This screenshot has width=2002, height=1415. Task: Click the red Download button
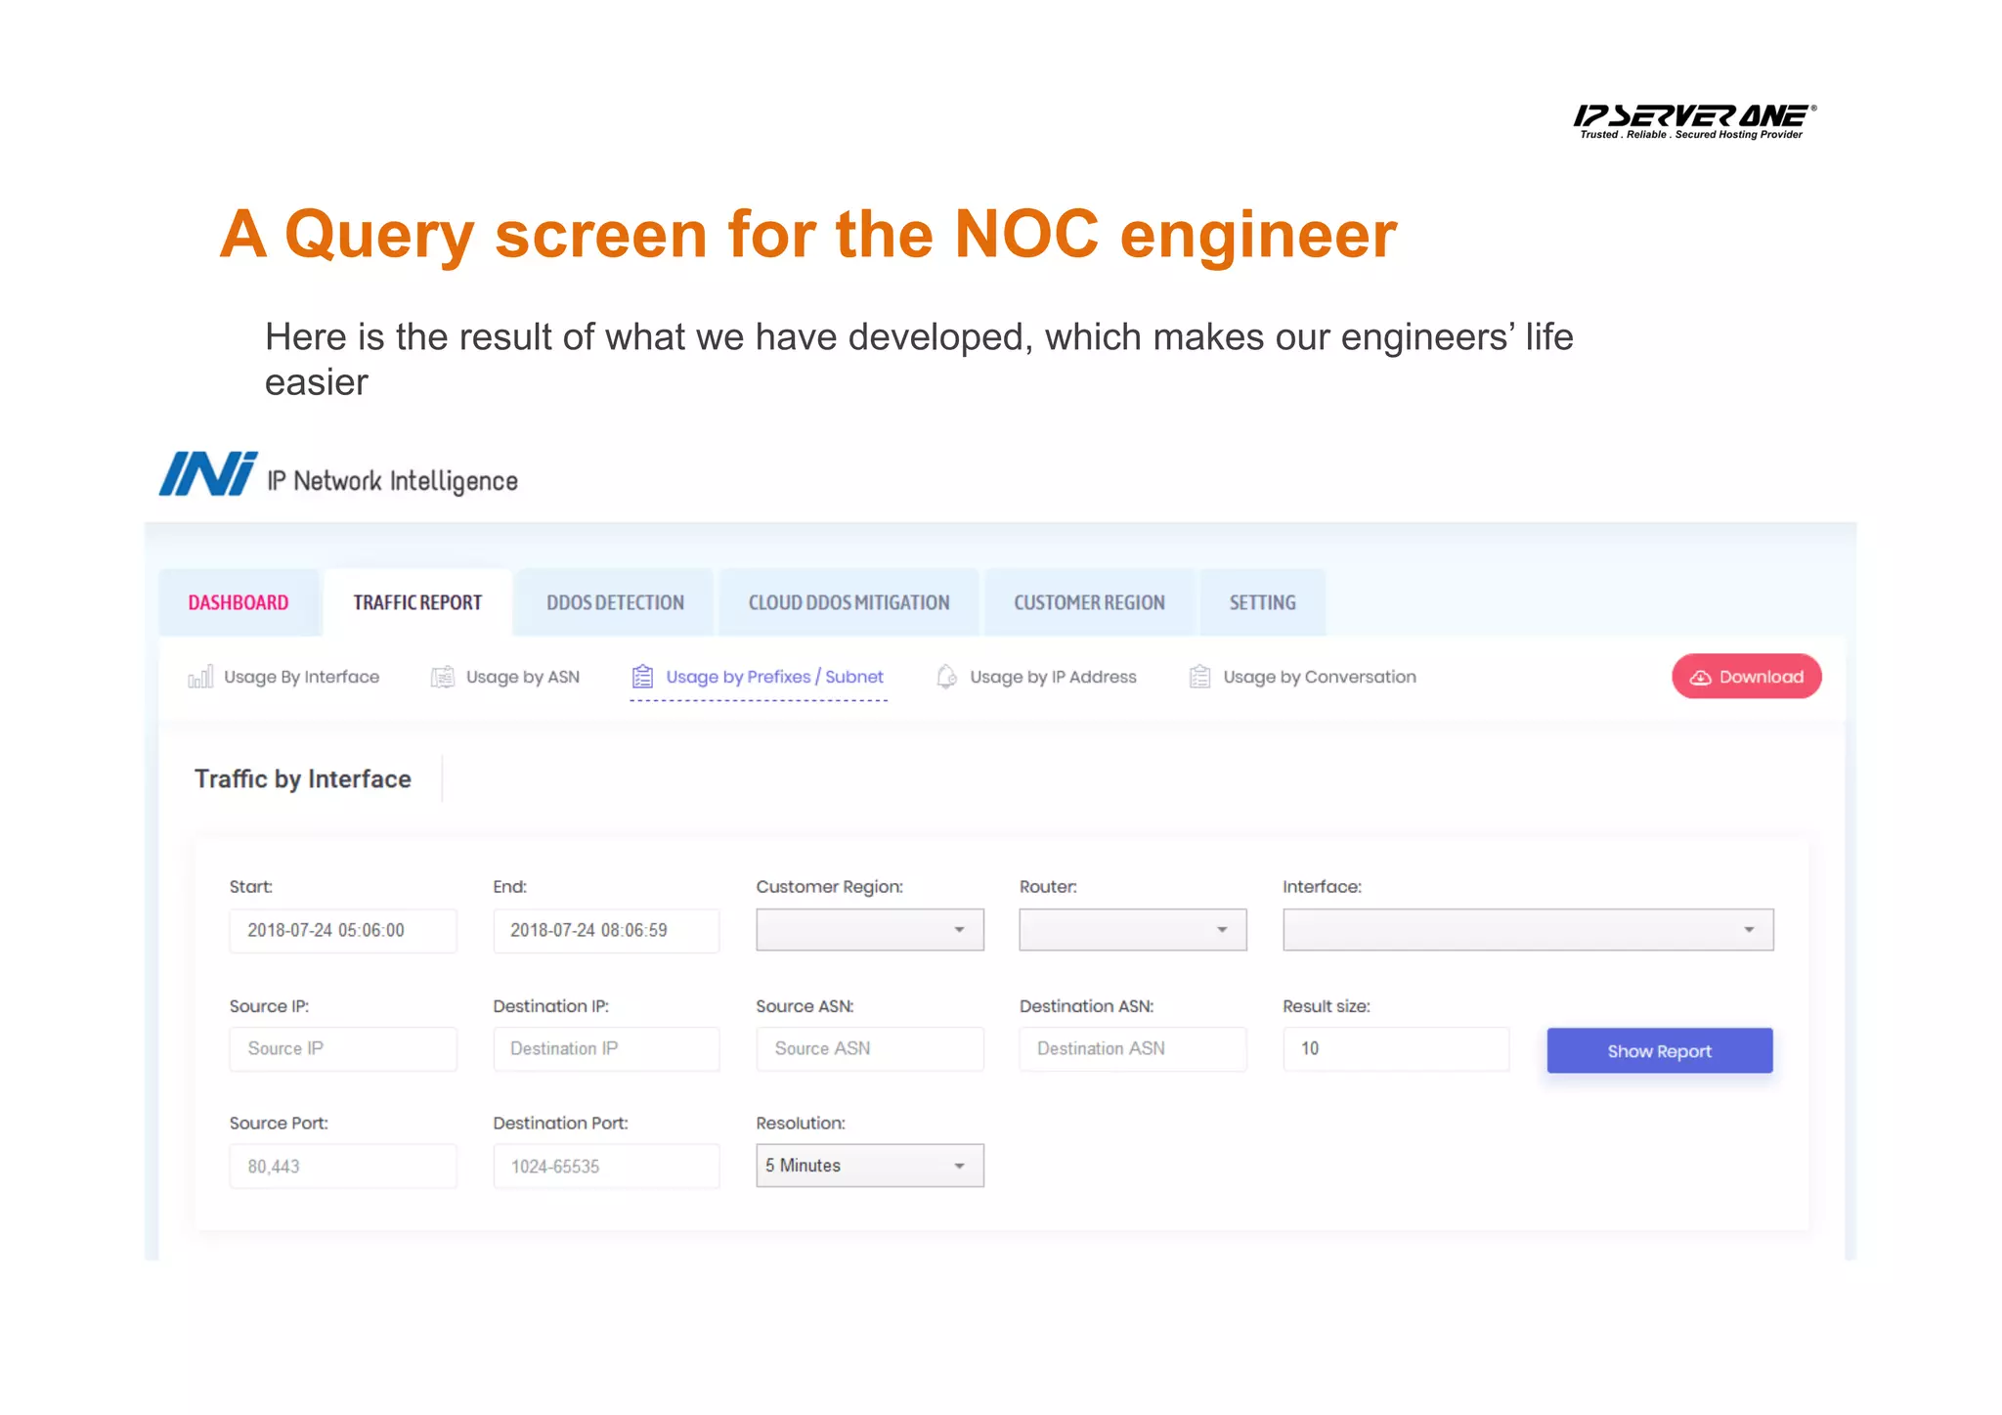click(x=1746, y=677)
